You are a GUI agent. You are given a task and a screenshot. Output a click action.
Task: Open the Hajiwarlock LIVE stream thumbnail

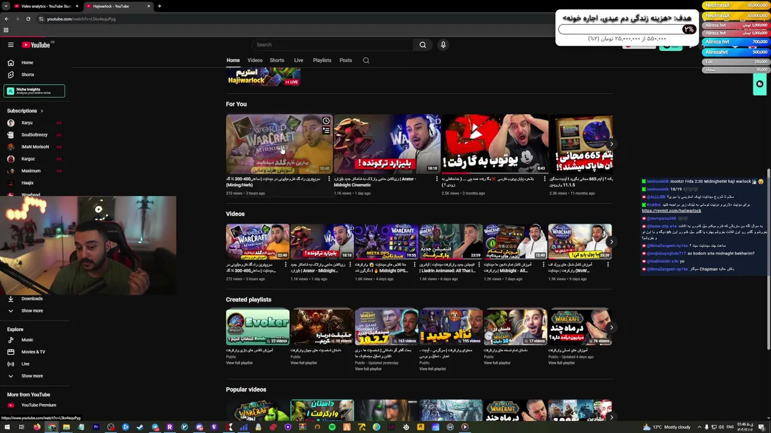263,77
